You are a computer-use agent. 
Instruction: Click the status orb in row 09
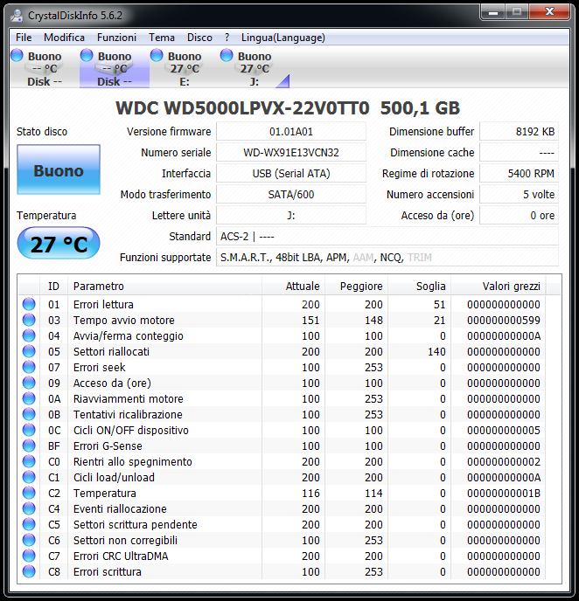(29, 383)
